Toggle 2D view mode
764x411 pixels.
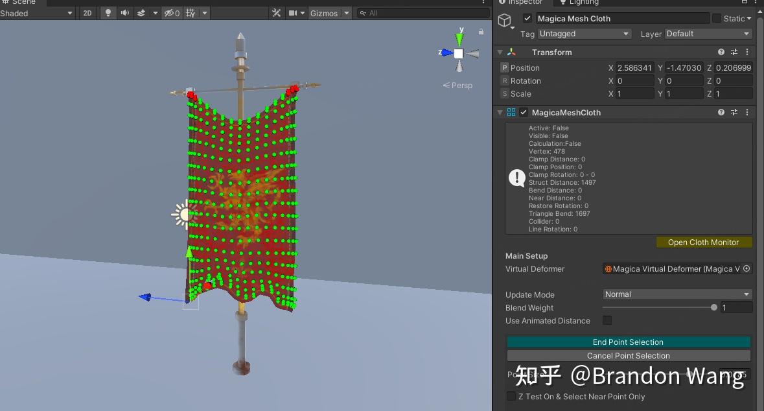(87, 13)
